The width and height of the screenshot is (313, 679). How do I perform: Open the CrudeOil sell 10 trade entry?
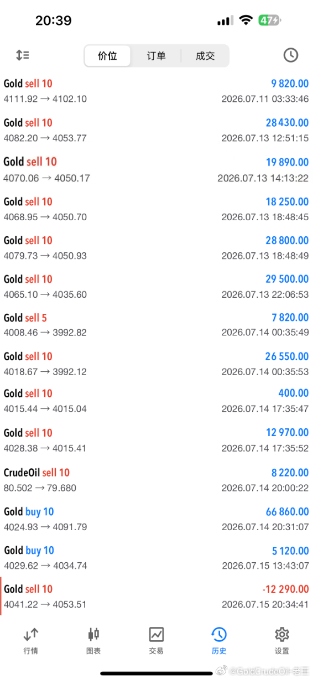(x=156, y=480)
